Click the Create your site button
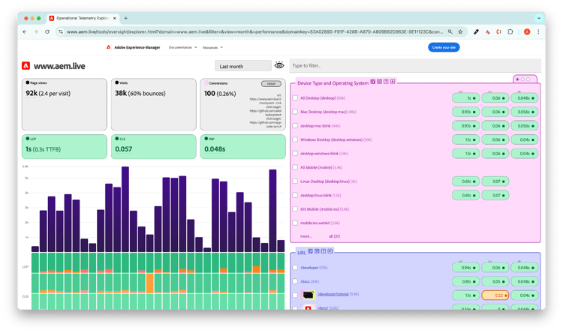Viewport: 563px width, 333px height. [442, 47]
